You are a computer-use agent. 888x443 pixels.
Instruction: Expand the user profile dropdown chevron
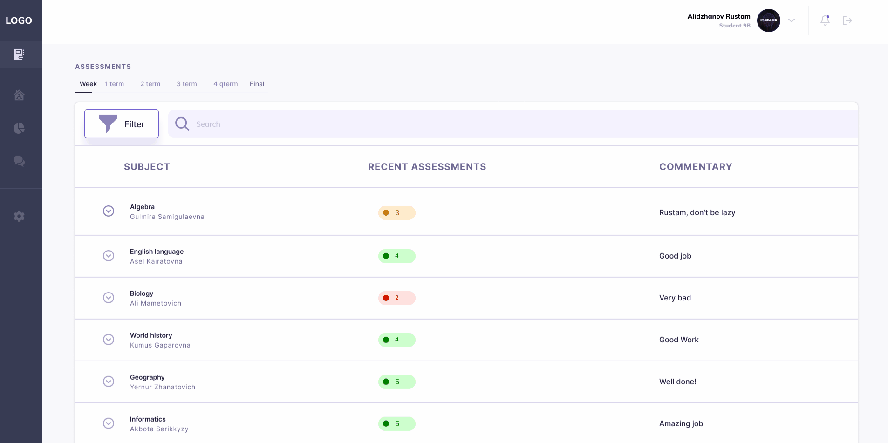(x=792, y=20)
